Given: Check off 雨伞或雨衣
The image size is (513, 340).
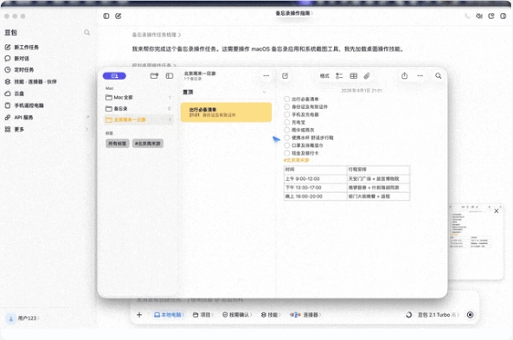Looking at the screenshot, I should tap(286, 130).
